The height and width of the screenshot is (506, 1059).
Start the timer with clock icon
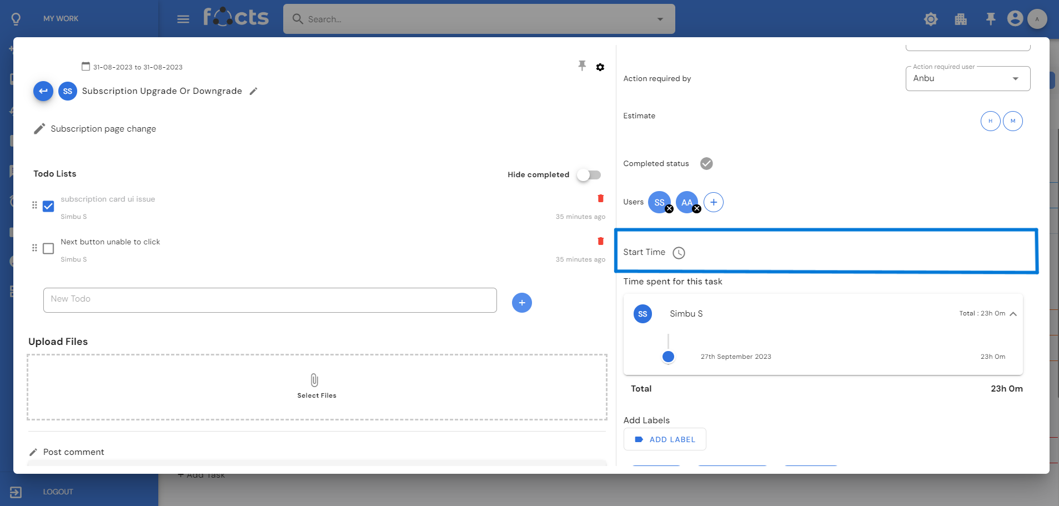click(x=679, y=253)
